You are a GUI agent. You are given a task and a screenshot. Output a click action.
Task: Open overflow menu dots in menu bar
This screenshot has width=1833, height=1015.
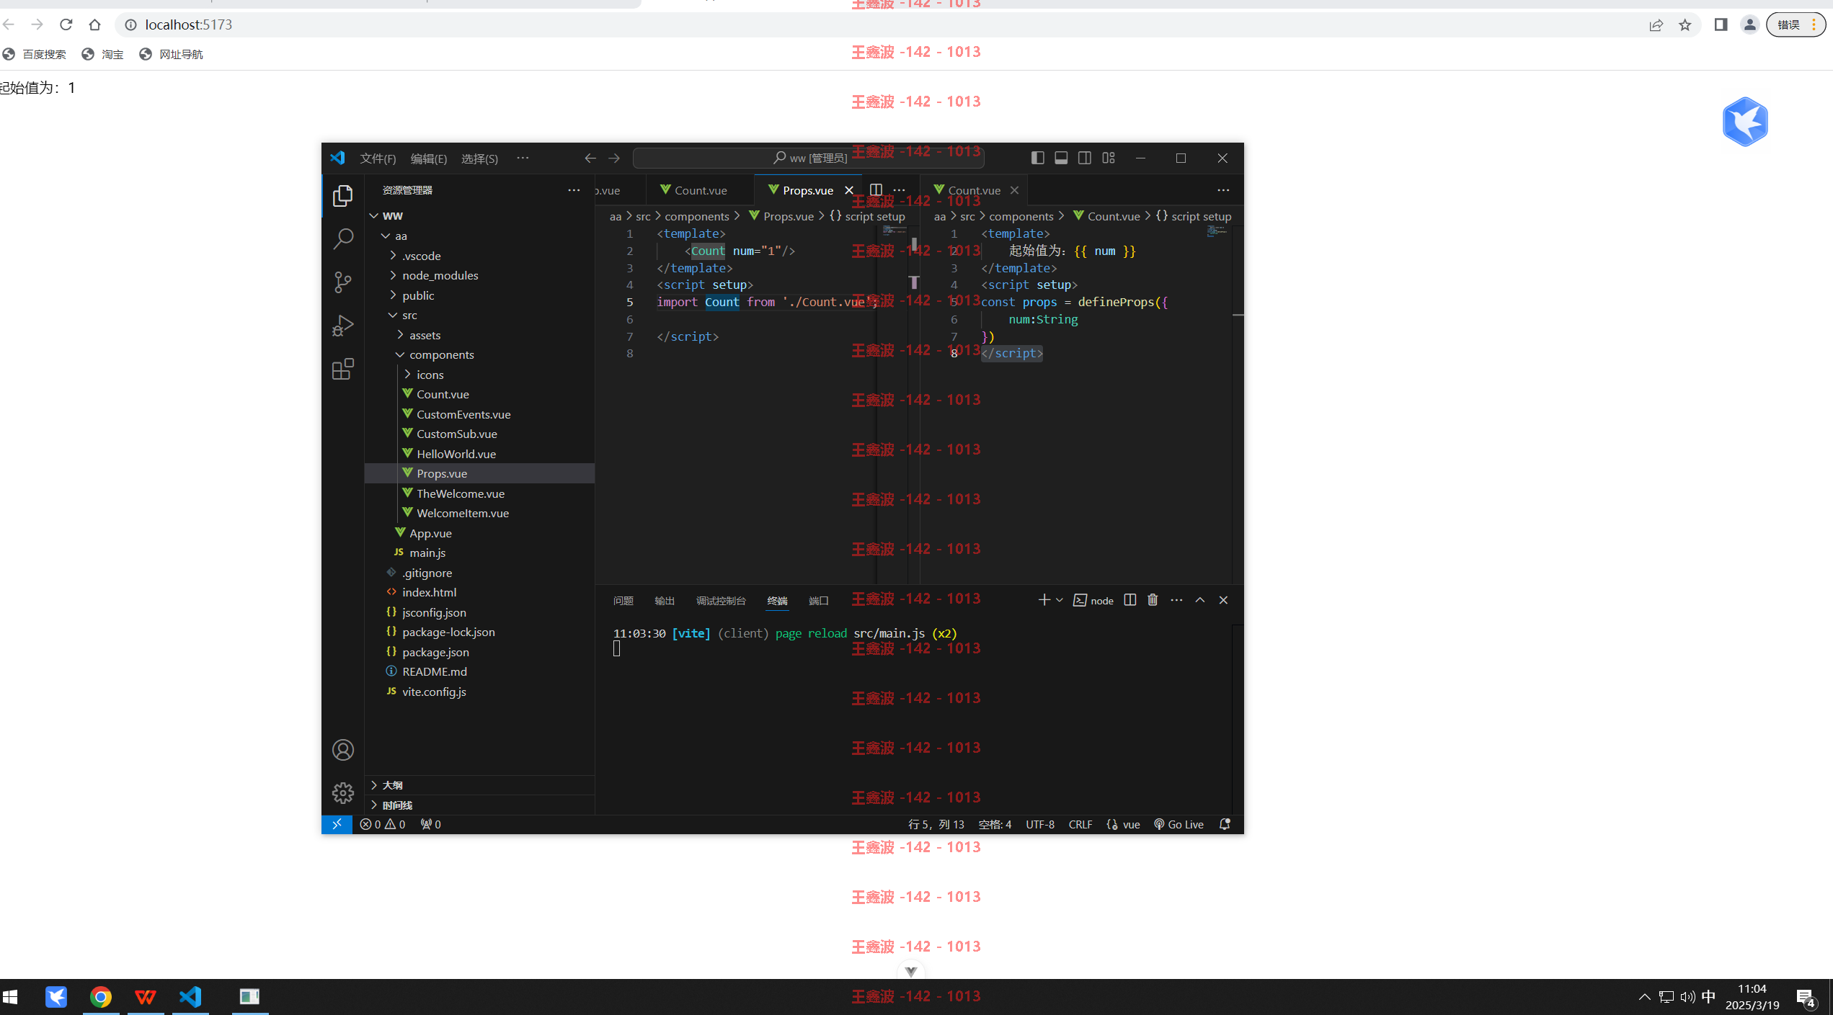point(523,158)
